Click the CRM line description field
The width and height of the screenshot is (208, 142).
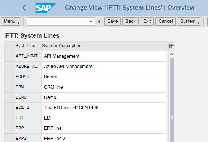click(103, 87)
